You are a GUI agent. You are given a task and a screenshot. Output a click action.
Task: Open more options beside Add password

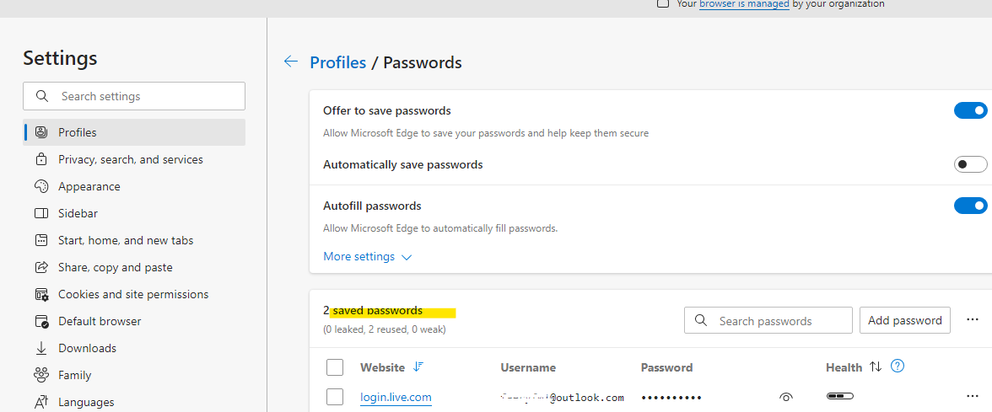[x=973, y=320]
